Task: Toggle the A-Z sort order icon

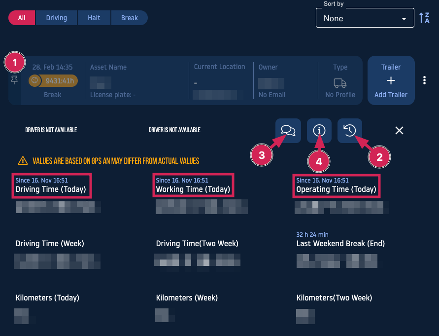Action: (424, 18)
